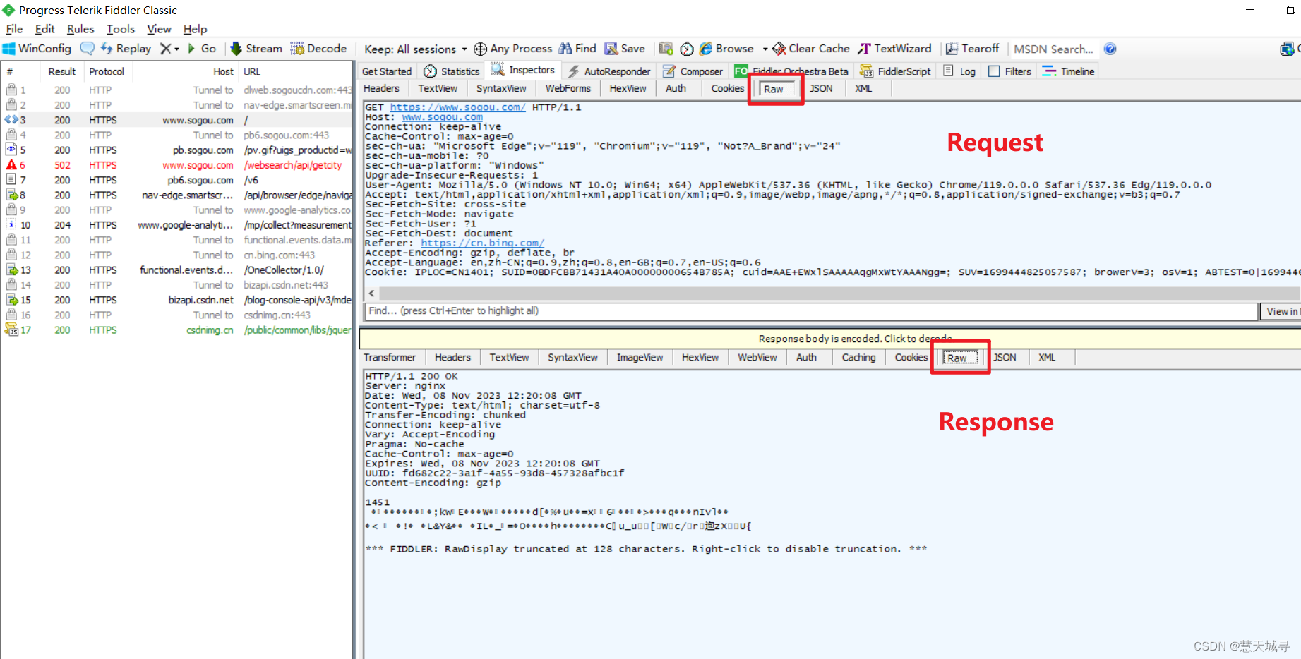
Task: Open the Fiddler Orchestra Beta tab
Action: pos(791,71)
